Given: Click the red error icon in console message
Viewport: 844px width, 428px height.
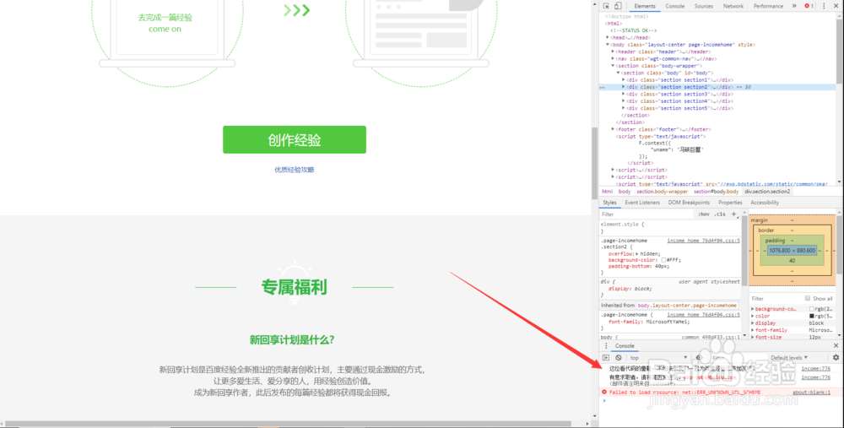Looking at the screenshot, I should pos(604,392).
